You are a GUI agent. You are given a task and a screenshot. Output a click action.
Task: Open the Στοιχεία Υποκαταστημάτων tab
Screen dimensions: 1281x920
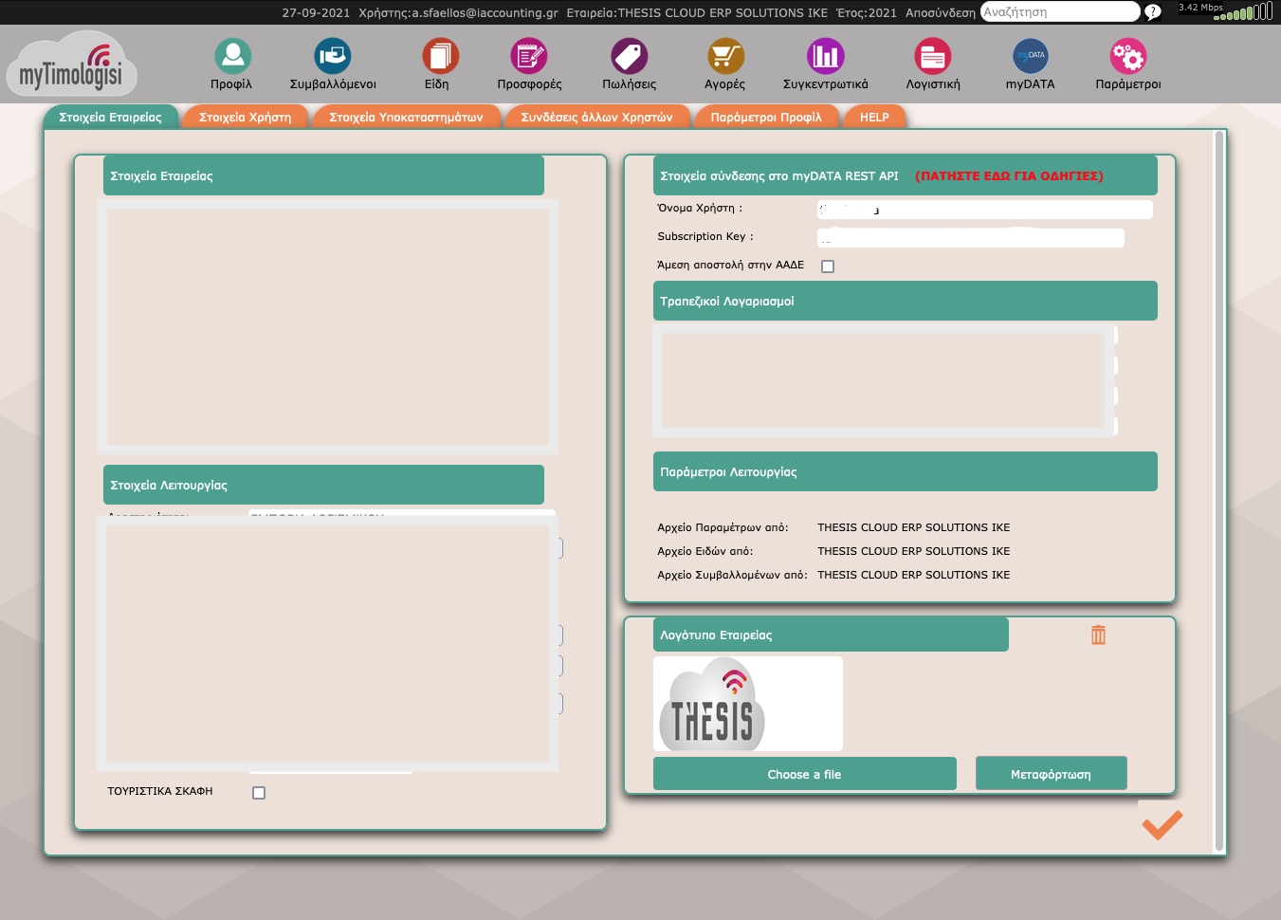click(406, 118)
